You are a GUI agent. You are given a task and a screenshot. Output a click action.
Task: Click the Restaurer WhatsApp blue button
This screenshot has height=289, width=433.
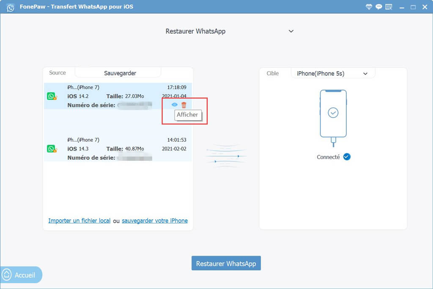pyautogui.click(x=226, y=263)
